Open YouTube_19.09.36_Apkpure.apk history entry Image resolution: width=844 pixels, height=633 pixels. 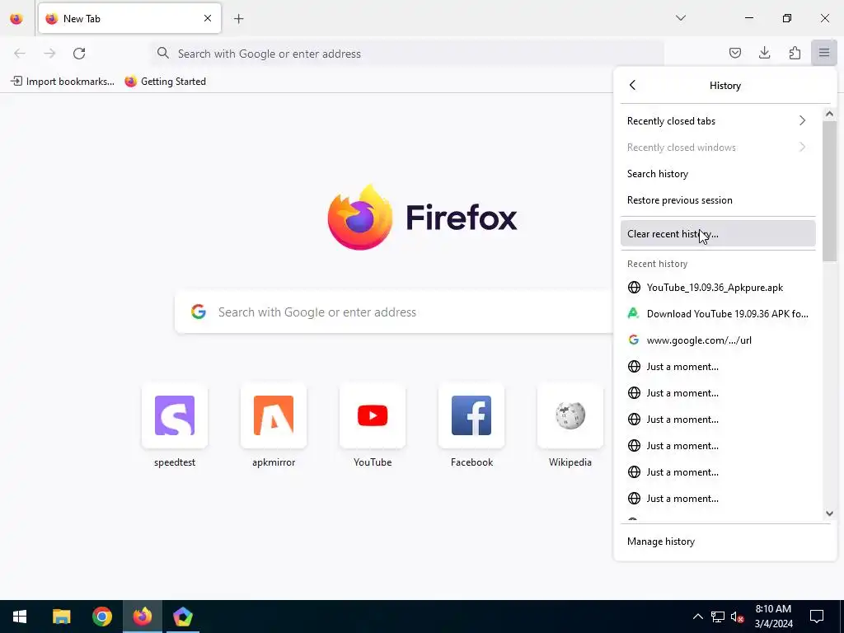pos(718,288)
